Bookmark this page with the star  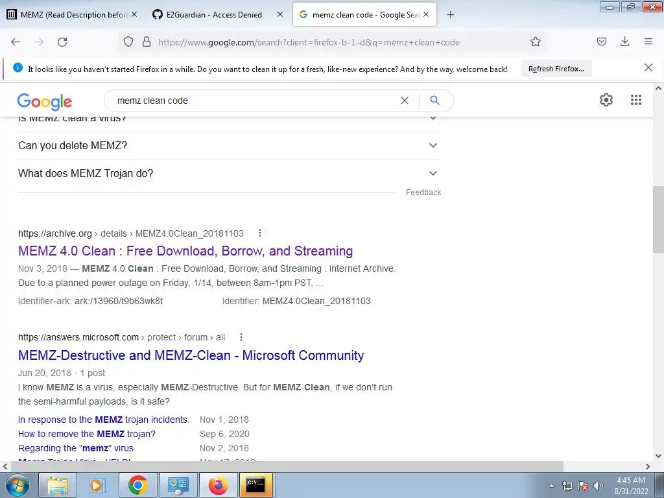(535, 42)
